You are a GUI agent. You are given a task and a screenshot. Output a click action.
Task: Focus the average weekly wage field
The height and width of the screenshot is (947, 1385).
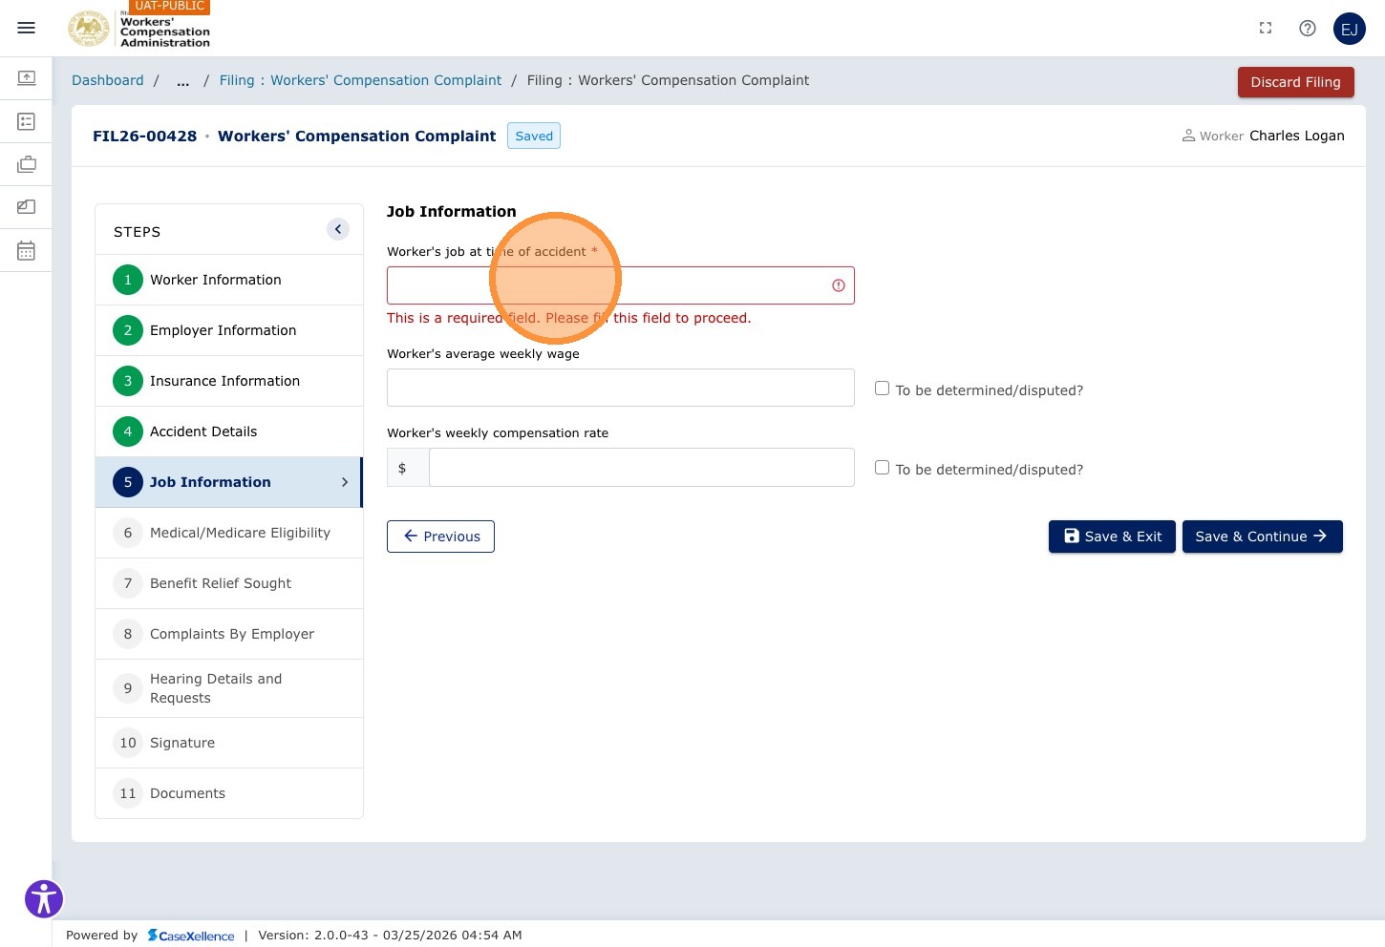[621, 388]
